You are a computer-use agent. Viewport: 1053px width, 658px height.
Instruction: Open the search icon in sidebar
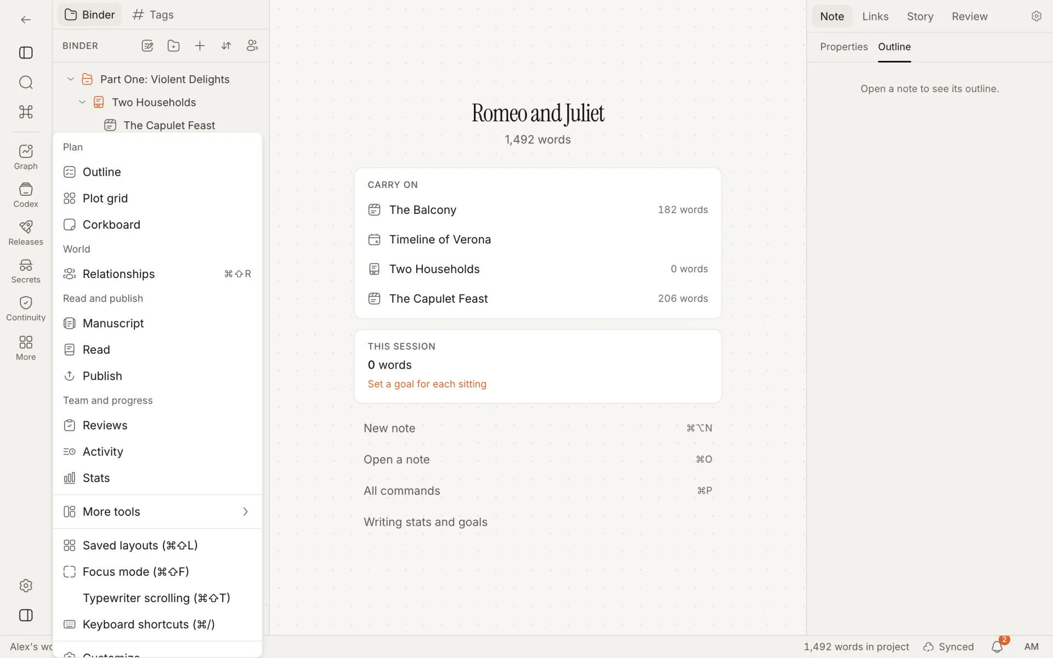pyautogui.click(x=26, y=82)
